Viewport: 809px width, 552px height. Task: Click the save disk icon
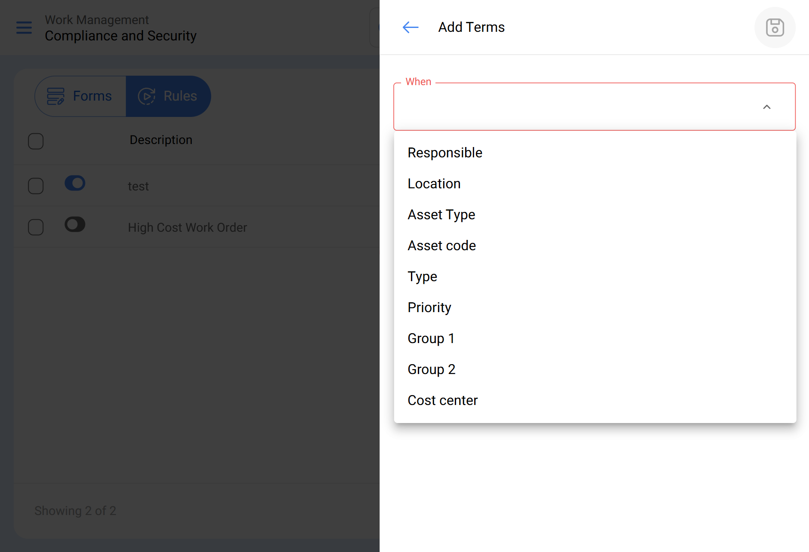point(775,28)
